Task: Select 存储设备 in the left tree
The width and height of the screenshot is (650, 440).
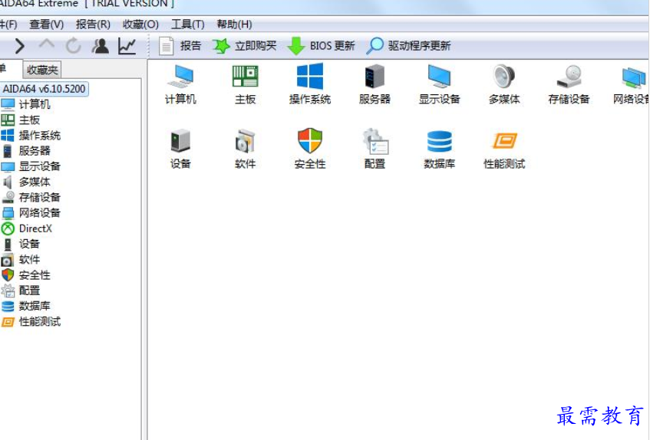Action: pos(31,198)
